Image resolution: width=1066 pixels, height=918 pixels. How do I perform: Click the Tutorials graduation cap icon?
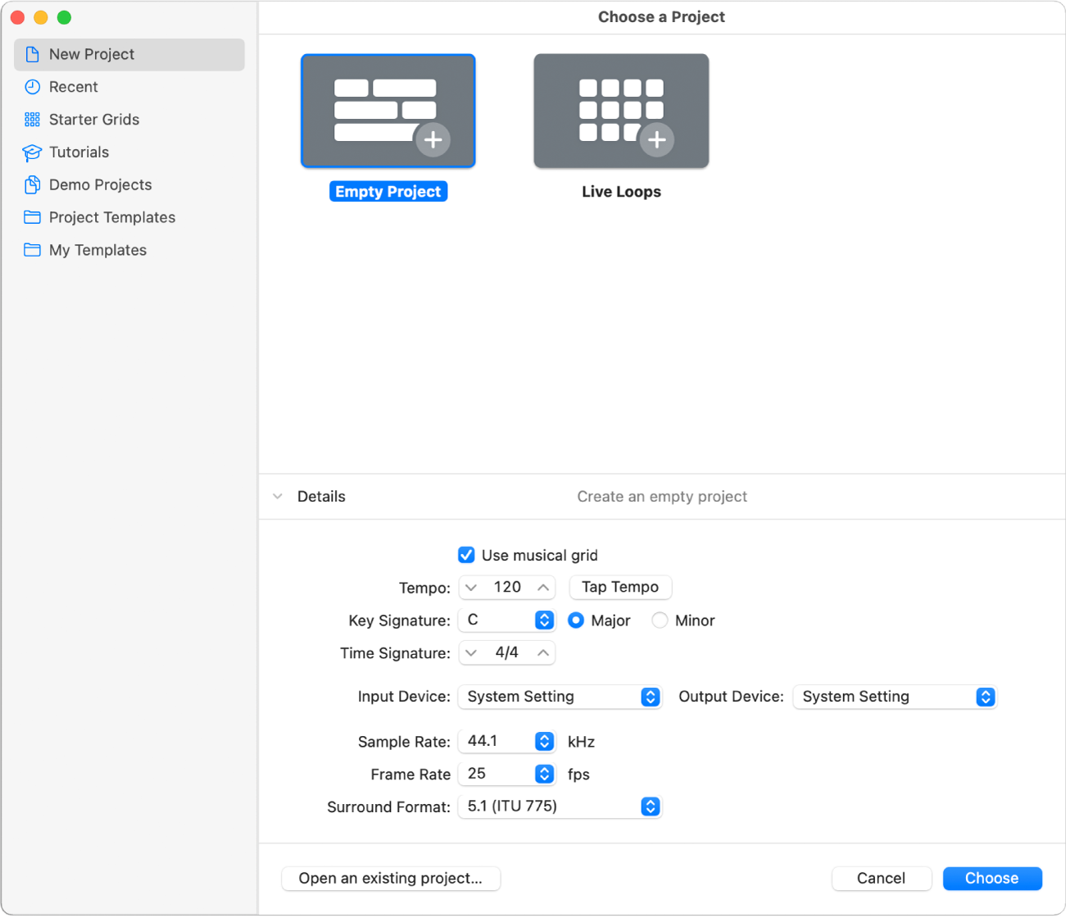tap(32, 152)
